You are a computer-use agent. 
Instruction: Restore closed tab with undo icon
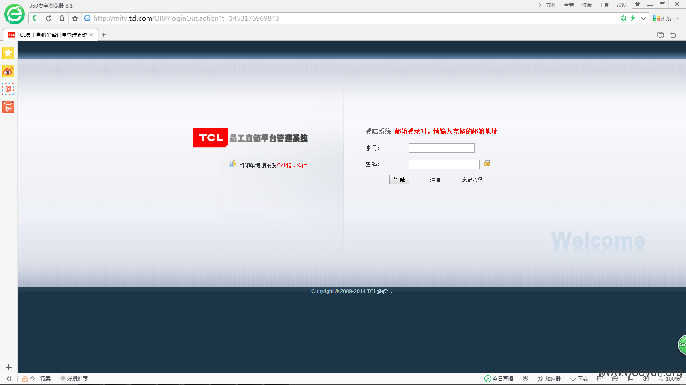pos(673,35)
